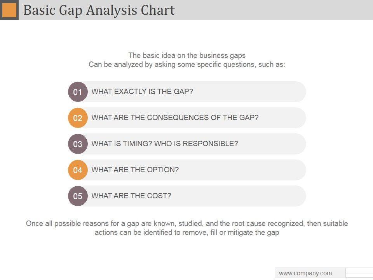Click the orange square in the header
The width and height of the screenshot is (373, 280).
click(9, 10)
